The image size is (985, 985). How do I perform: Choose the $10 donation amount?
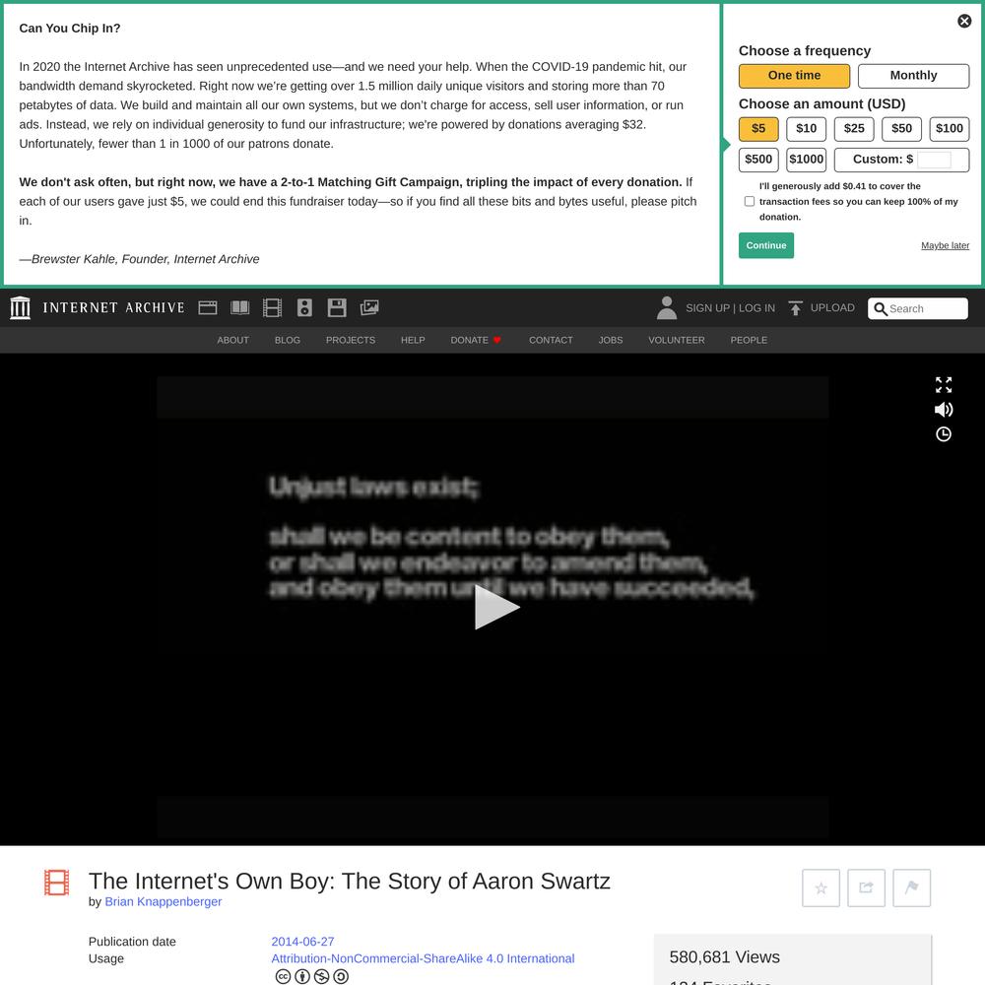807,129
